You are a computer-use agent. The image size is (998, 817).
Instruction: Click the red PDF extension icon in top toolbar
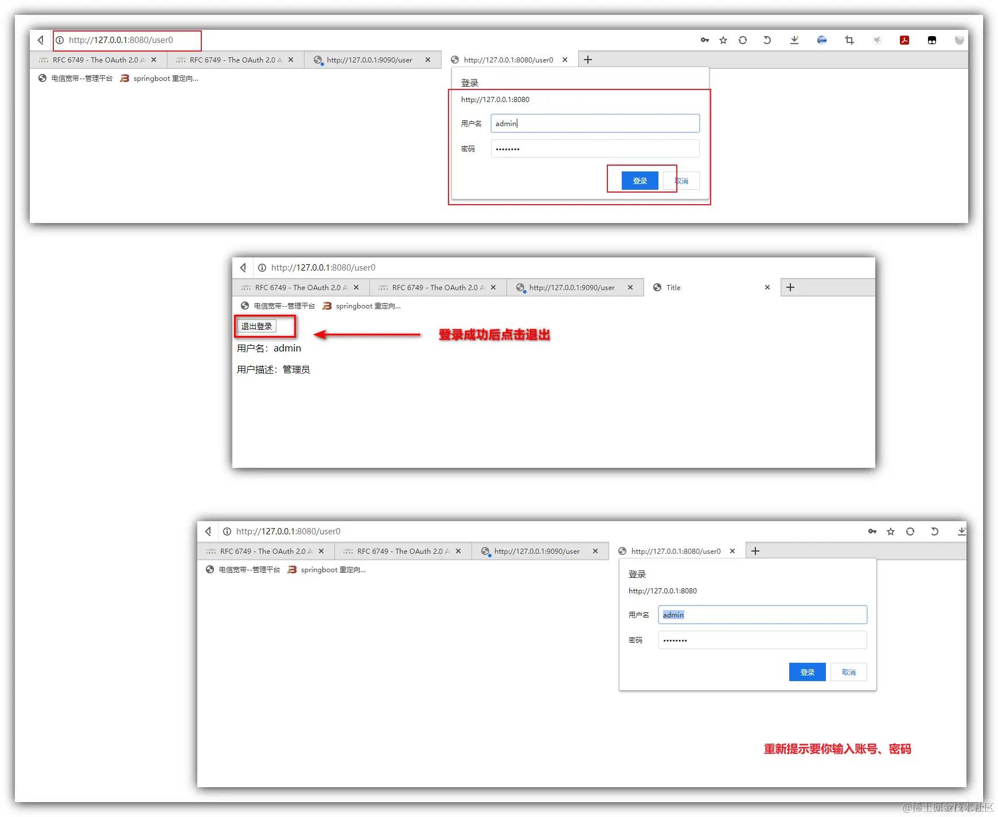905,40
